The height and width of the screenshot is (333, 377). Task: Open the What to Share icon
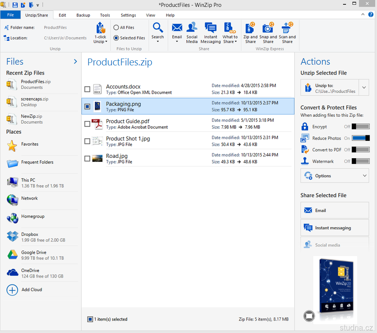pos(230,28)
